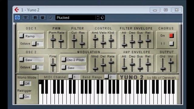Image resolution: width=194 pixels, height=109 pixels.
Task: Click the Modulation Rate slider handle
Action: (x=111, y=62)
